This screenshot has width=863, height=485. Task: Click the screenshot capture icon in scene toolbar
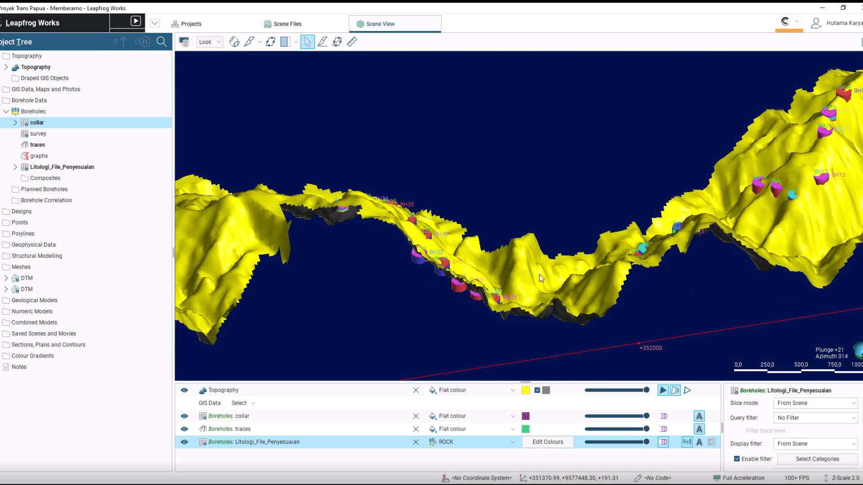click(x=184, y=41)
